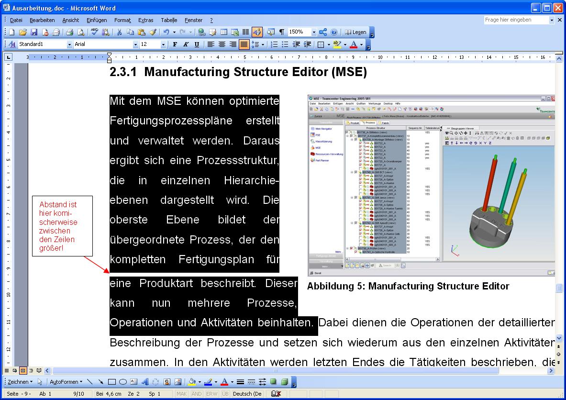Click the Print icon in the toolbar
Screen dimensions: 566x400
tap(70, 33)
